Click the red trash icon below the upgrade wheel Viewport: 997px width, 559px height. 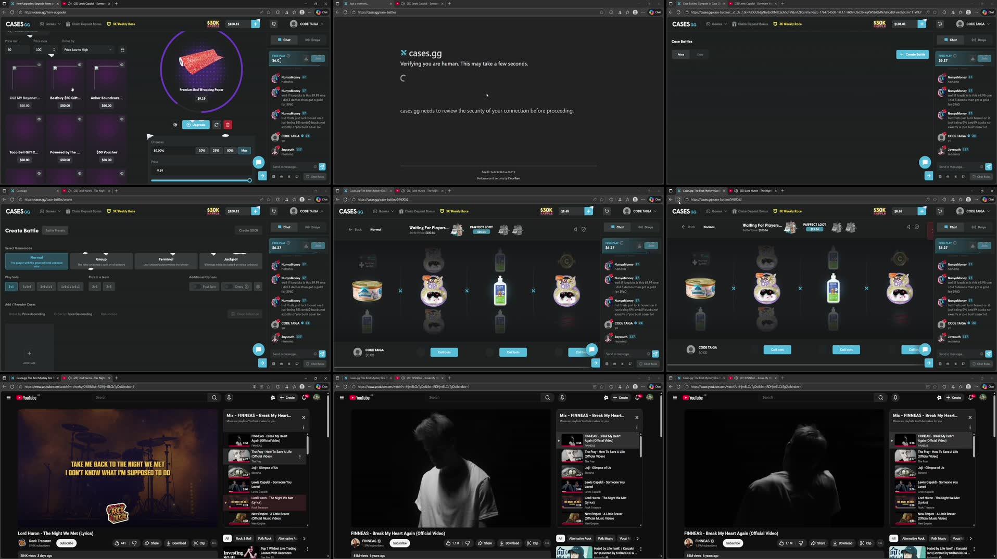tap(228, 124)
